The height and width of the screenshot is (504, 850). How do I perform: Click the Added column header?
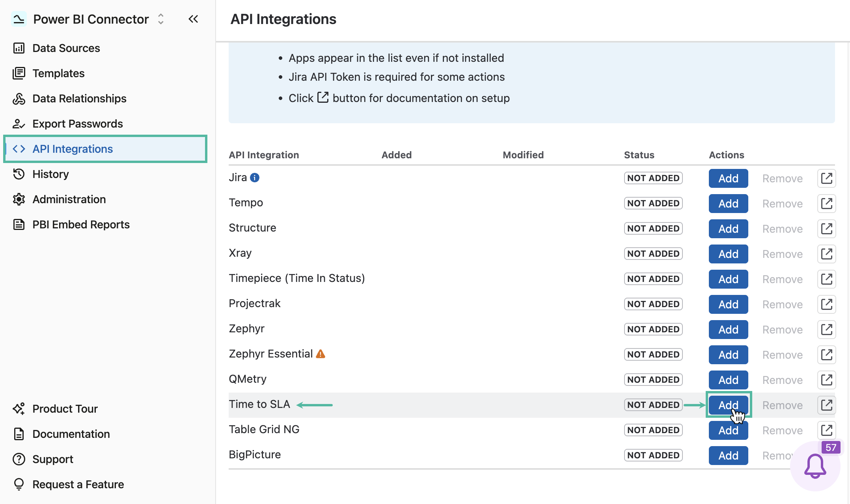click(x=397, y=155)
